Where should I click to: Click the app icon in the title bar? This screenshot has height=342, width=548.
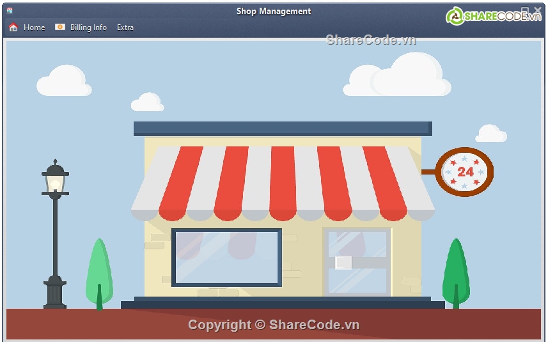(10, 11)
